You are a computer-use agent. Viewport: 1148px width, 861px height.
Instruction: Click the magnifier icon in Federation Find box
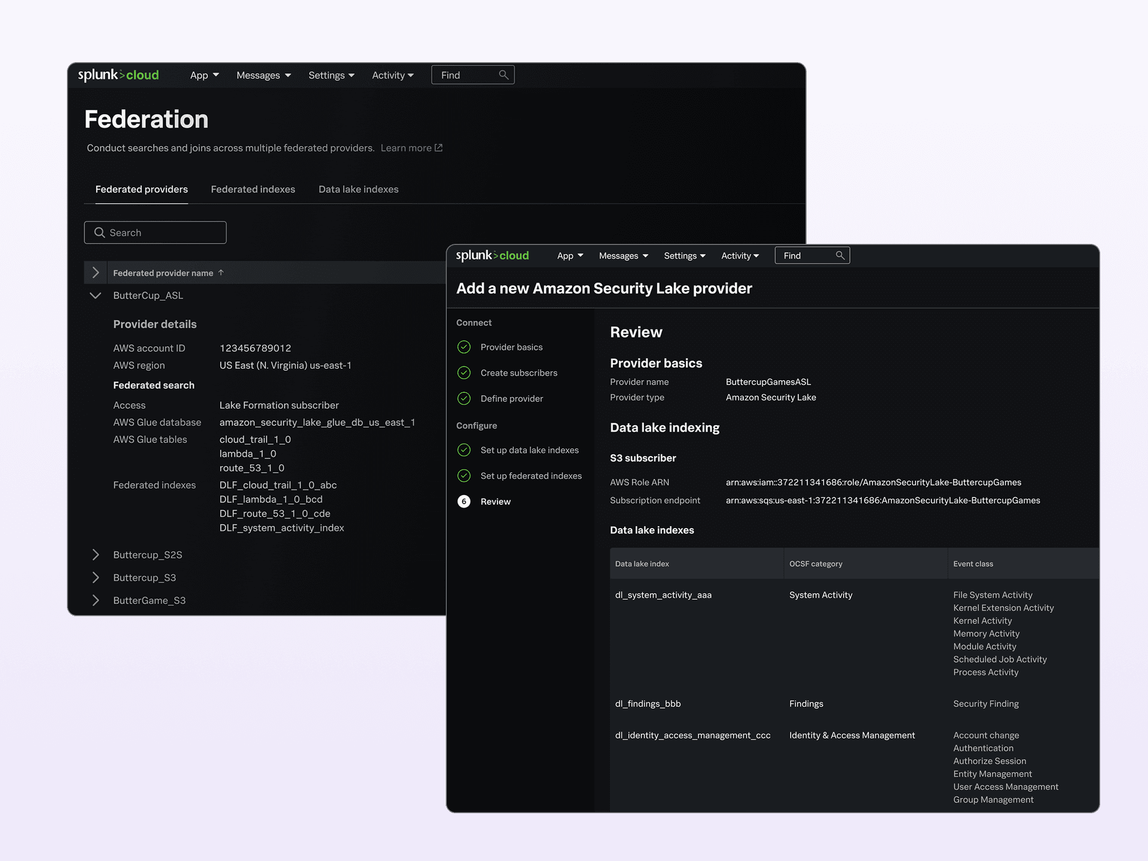pos(503,75)
